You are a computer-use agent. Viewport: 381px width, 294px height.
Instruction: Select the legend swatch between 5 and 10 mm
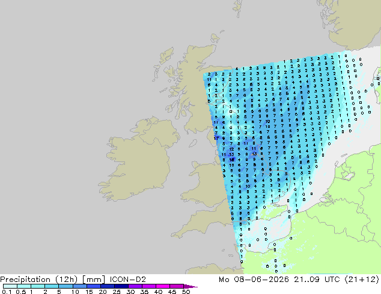(x=66, y=286)
